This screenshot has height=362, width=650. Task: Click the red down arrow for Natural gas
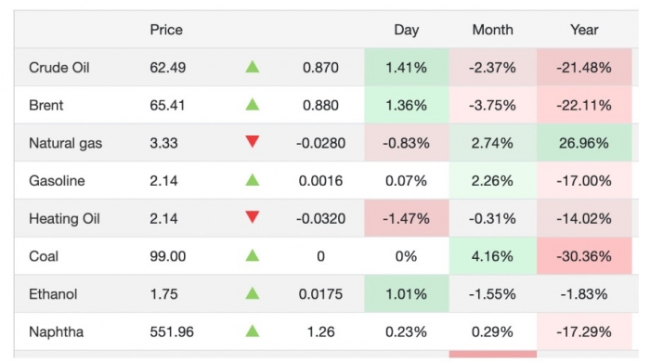click(x=252, y=142)
